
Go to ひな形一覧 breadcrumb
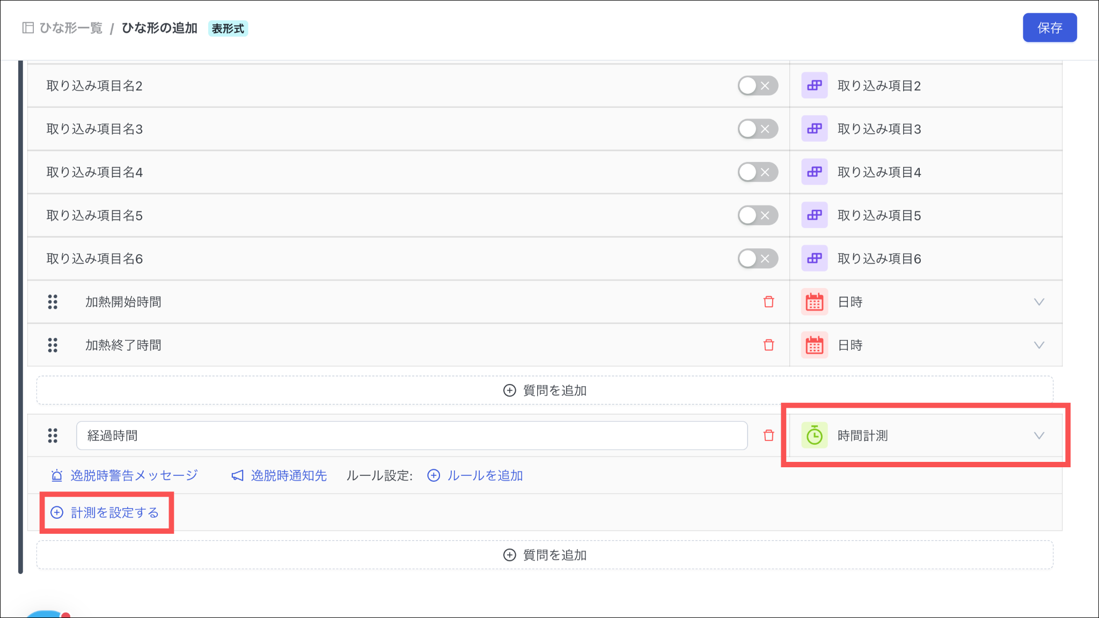(70, 28)
